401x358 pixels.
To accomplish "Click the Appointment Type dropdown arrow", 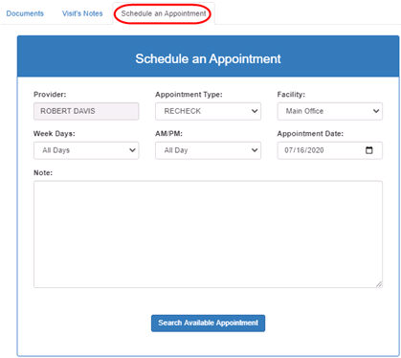I will click(x=255, y=111).
